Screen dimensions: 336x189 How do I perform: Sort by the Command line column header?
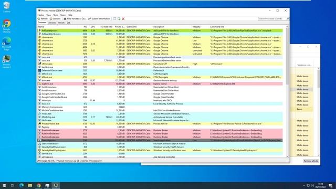217,27
